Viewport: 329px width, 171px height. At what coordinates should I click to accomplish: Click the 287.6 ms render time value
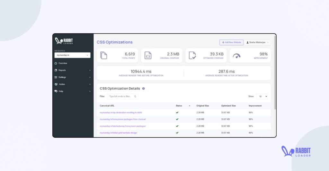click(227, 71)
